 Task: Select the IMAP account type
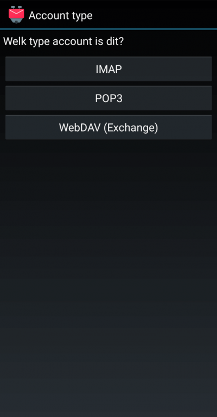(x=108, y=69)
